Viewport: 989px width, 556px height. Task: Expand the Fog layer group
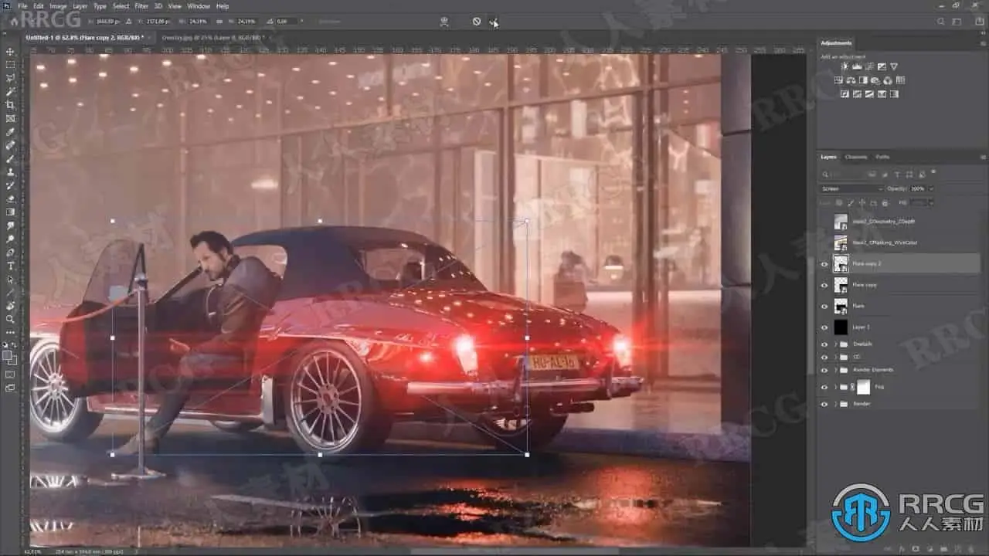pyautogui.click(x=836, y=387)
